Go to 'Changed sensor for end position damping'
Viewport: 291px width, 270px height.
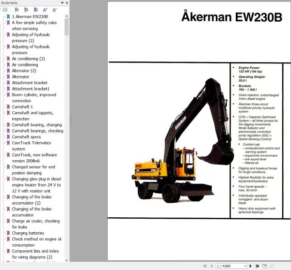point(33,170)
